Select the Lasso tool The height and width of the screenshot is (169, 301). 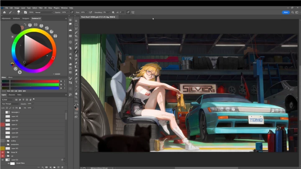[76, 28]
